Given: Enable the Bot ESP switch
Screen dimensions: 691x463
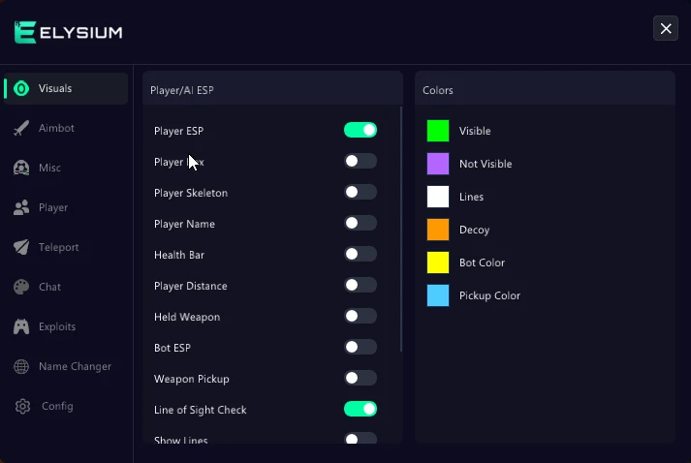Looking at the screenshot, I should (x=361, y=347).
